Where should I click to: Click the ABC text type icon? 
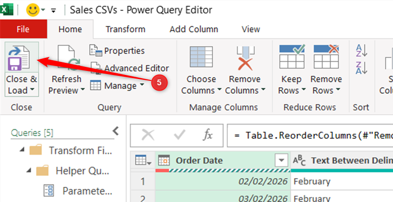(x=299, y=160)
